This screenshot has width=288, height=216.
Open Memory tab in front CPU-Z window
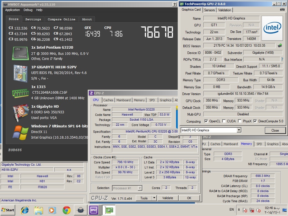click(x=139, y=100)
